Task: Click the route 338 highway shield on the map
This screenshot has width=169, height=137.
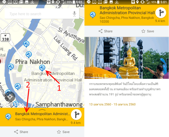Action: 5,39
